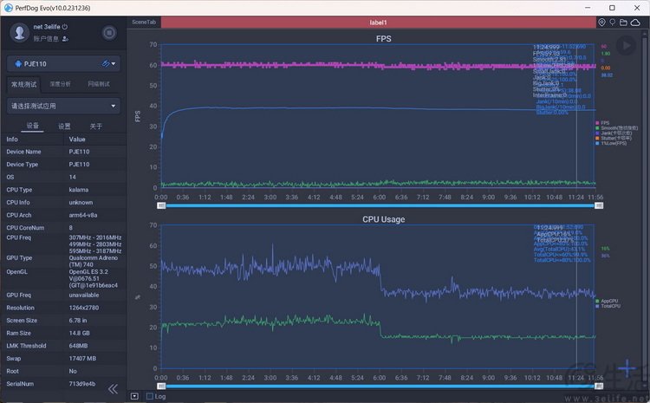650x403 pixels.
Task: Switch to the 深度分析 tab
Action: coord(61,84)
